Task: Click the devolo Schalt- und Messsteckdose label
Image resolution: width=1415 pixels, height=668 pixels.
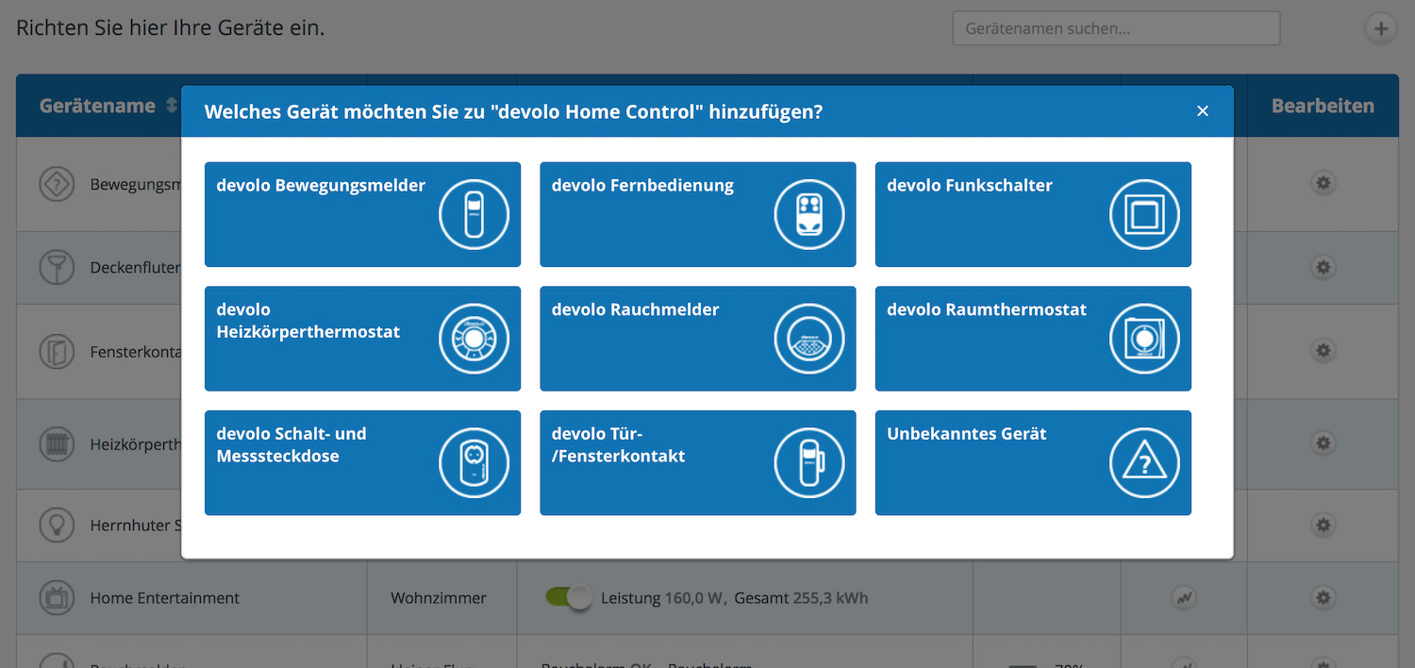Action: point(291,444)
